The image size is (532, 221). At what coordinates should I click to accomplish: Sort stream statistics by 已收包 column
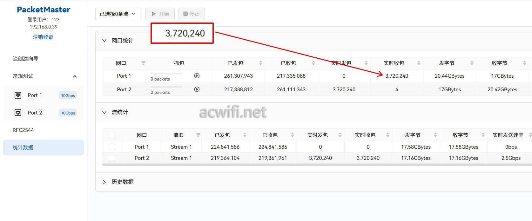pos(292,135)
